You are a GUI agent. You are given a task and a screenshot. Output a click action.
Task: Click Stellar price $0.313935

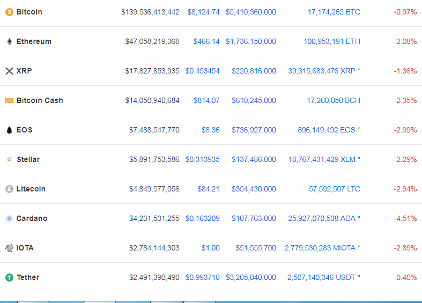coord(202,159)
